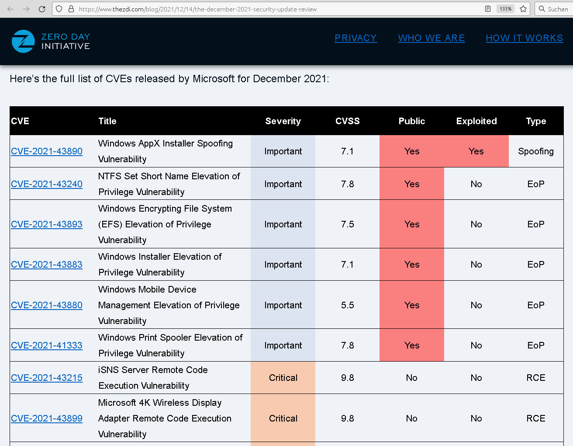Click the CVSS column header
Viewport: 573px width, 446px height.
[348, 121]
